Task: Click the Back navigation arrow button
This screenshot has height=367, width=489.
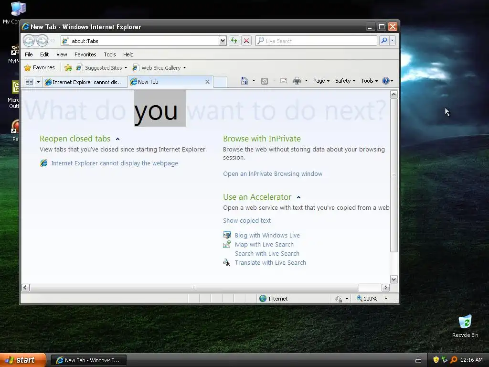Action: pos(29,41)
